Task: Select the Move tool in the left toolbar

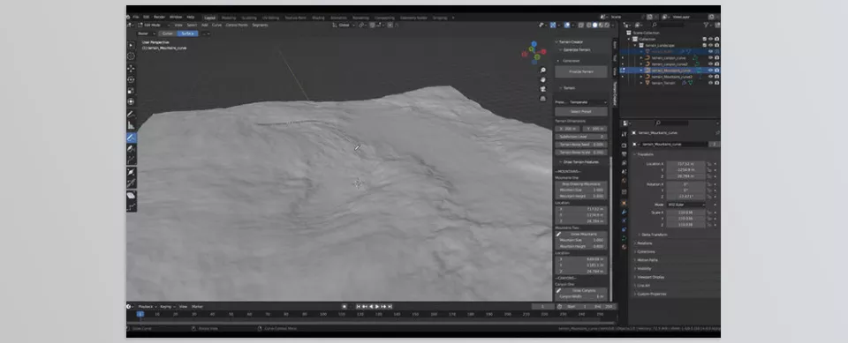Action: [x=131, y=68]
